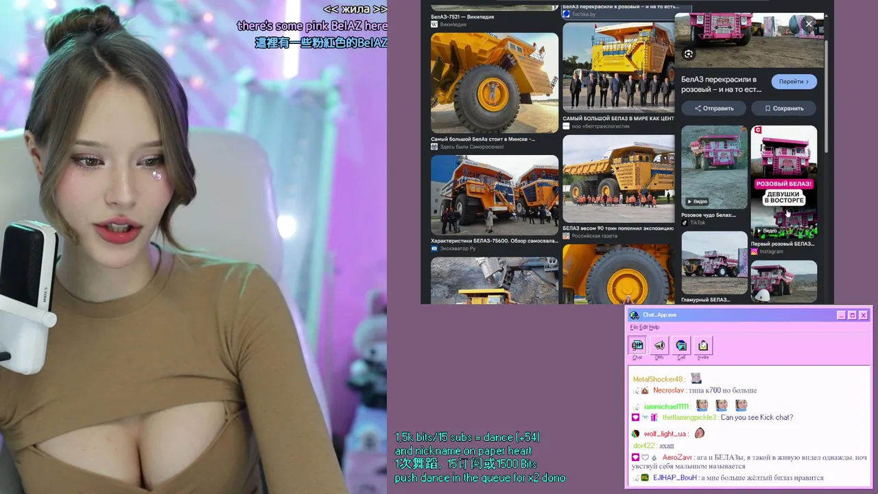This screenshot has height=494, width=878.
Task: Click the pink heart badge beside AeroZavr
Action: coord(636,457)
